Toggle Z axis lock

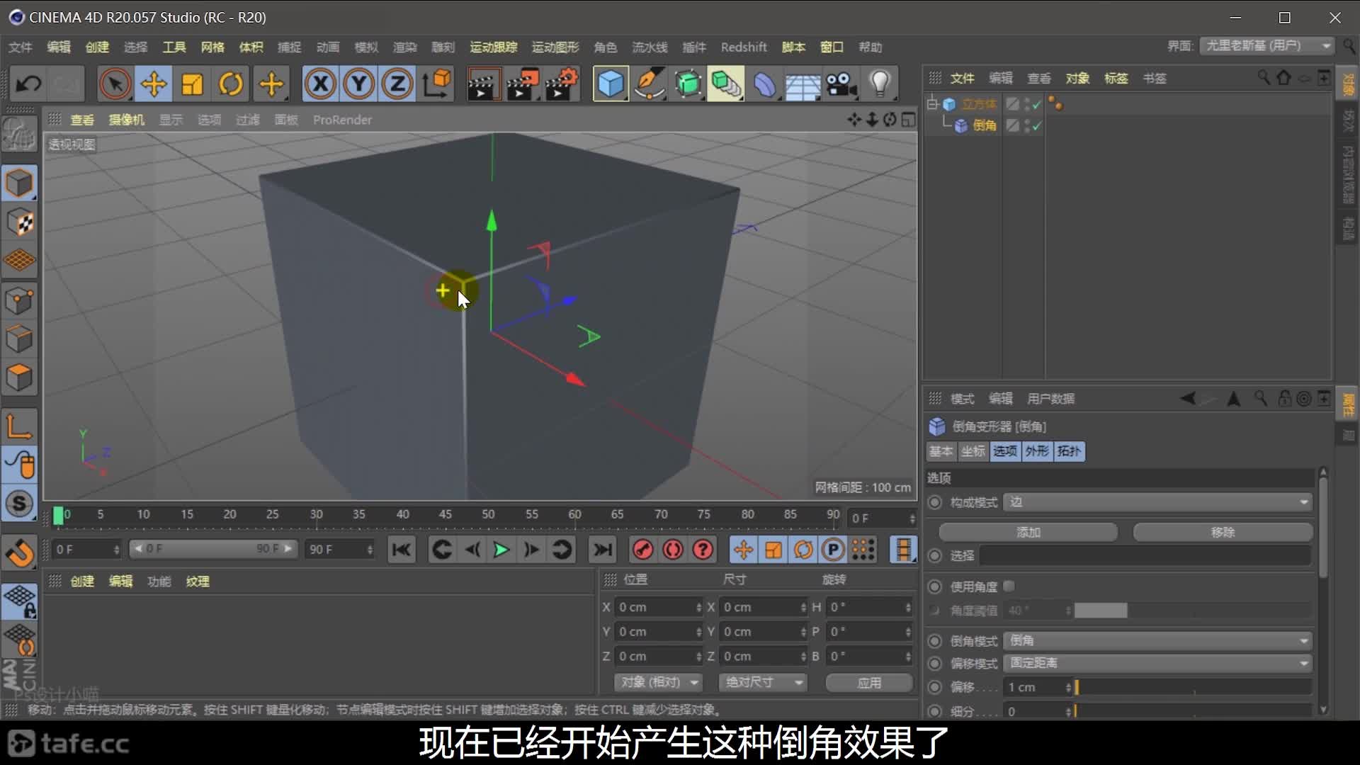pos(397,84)
